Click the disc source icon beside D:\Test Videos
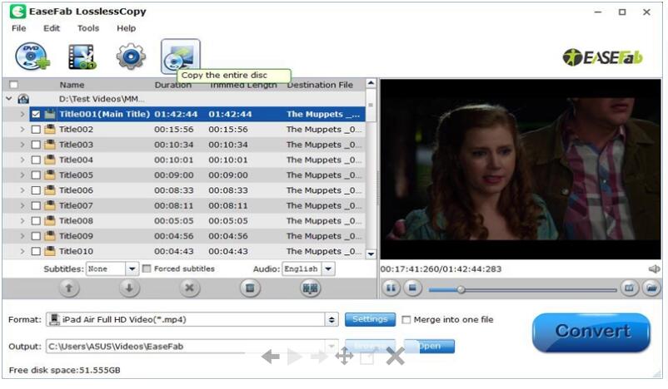 tap(23, 99)
